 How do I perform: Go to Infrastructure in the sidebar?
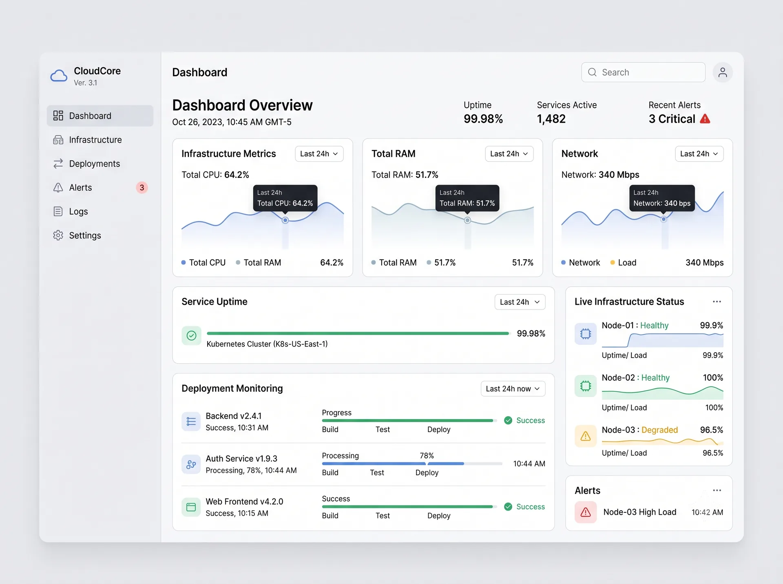tap(100, 140)
